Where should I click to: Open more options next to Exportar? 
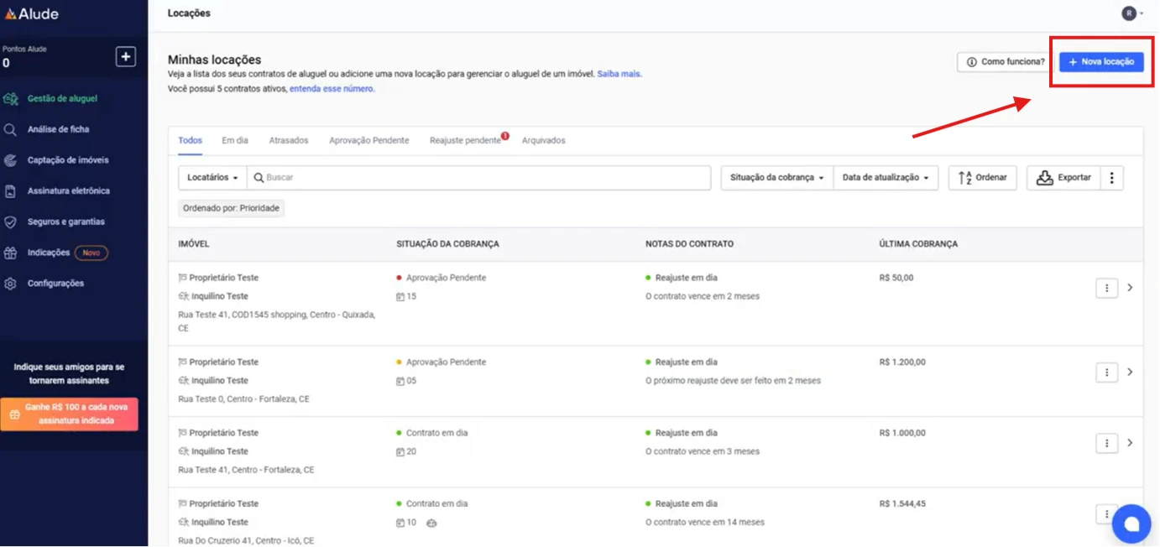click(1111, 178)
